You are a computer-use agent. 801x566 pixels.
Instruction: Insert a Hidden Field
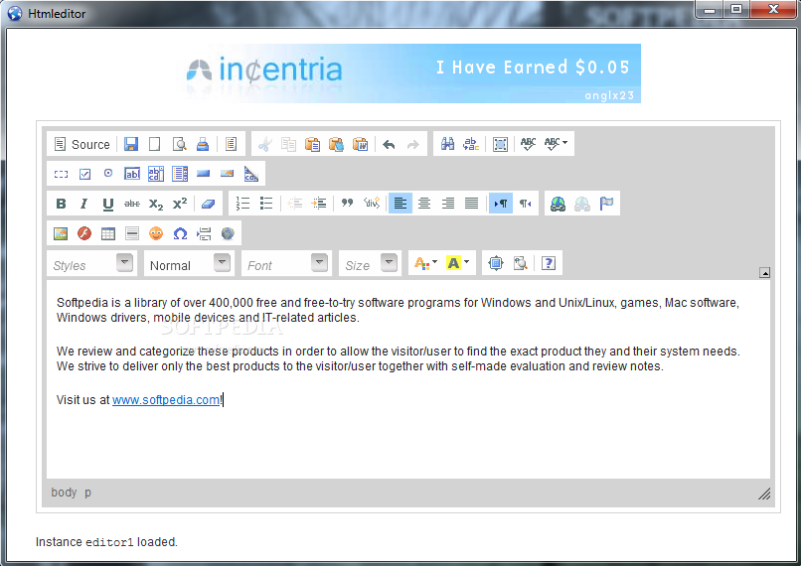tap(250, 174)
